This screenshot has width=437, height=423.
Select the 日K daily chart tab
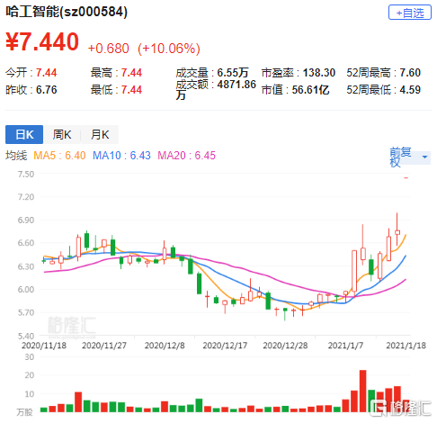pos(24,134)
